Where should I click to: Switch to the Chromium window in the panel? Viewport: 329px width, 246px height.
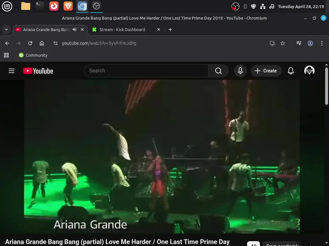82,6
